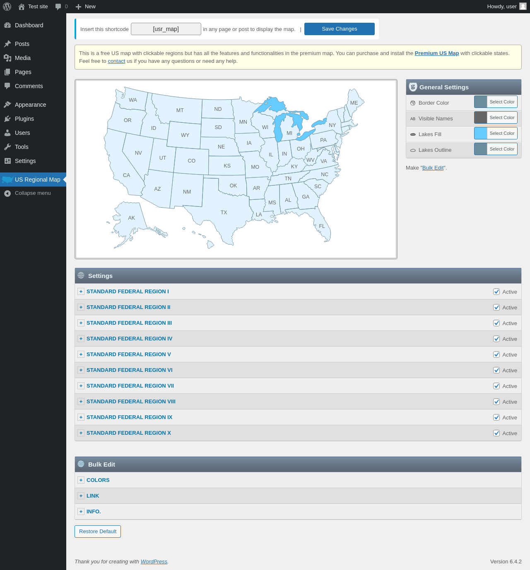Click the plus icon beside New

[78, 7]
